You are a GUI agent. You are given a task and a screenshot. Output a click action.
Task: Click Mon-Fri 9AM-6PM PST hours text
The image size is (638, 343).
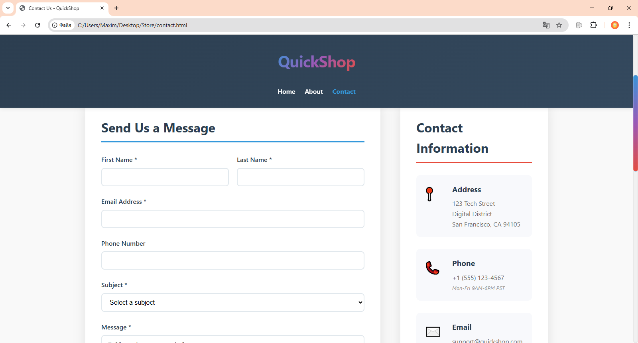(x=478, y=288)
